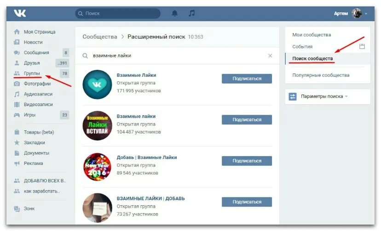Click the header Поиск search field
This screenshot has width=381, height=231.
pos(118,13)
